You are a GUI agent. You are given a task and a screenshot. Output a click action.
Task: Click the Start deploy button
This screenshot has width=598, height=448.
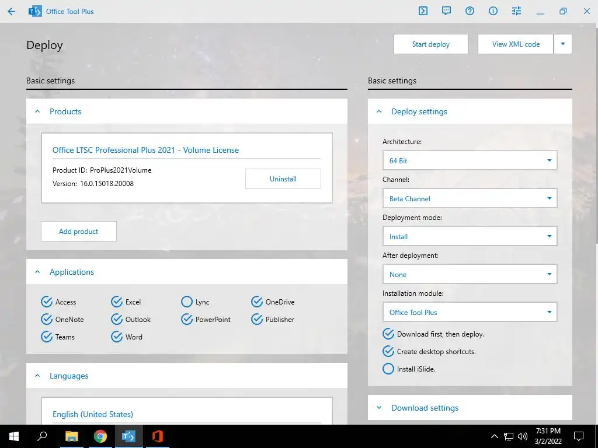[x=431, y=44]
